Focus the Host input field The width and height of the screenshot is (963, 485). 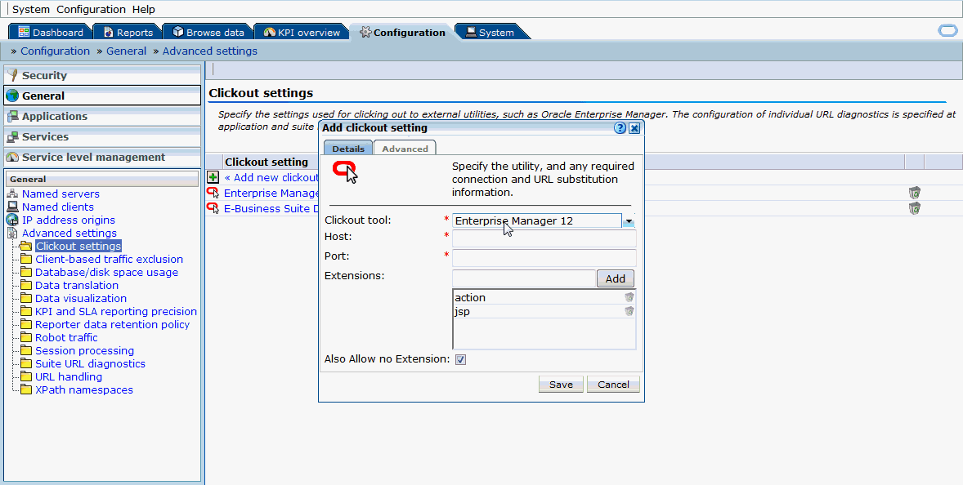[544, 238]
